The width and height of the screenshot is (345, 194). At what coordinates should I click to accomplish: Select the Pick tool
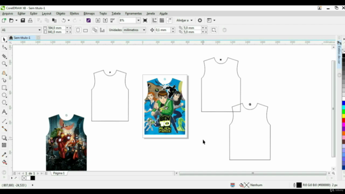coord(4,39)
